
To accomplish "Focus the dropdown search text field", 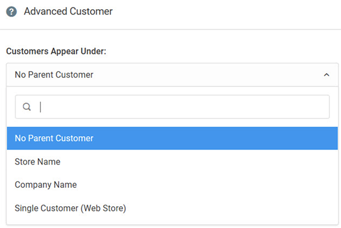I will (182, 107).
